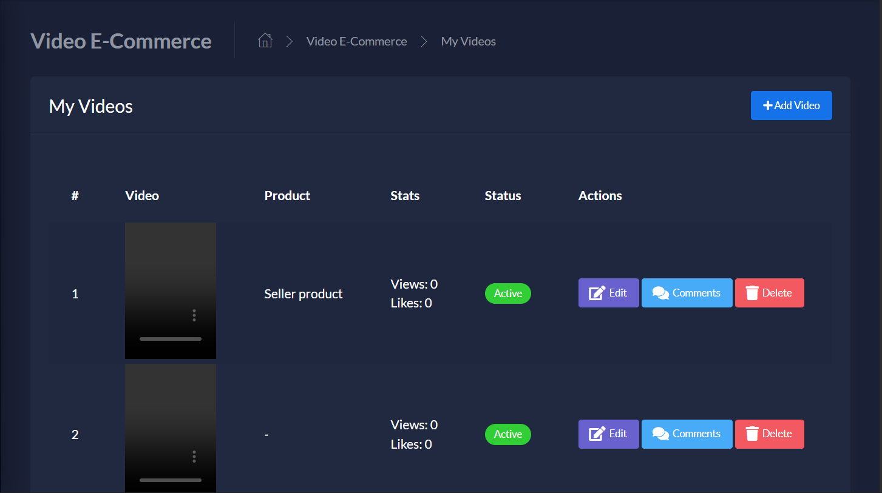Screen dimensions: 882x493
Task: Select the Seller product text
Action: tap(304, 294)
